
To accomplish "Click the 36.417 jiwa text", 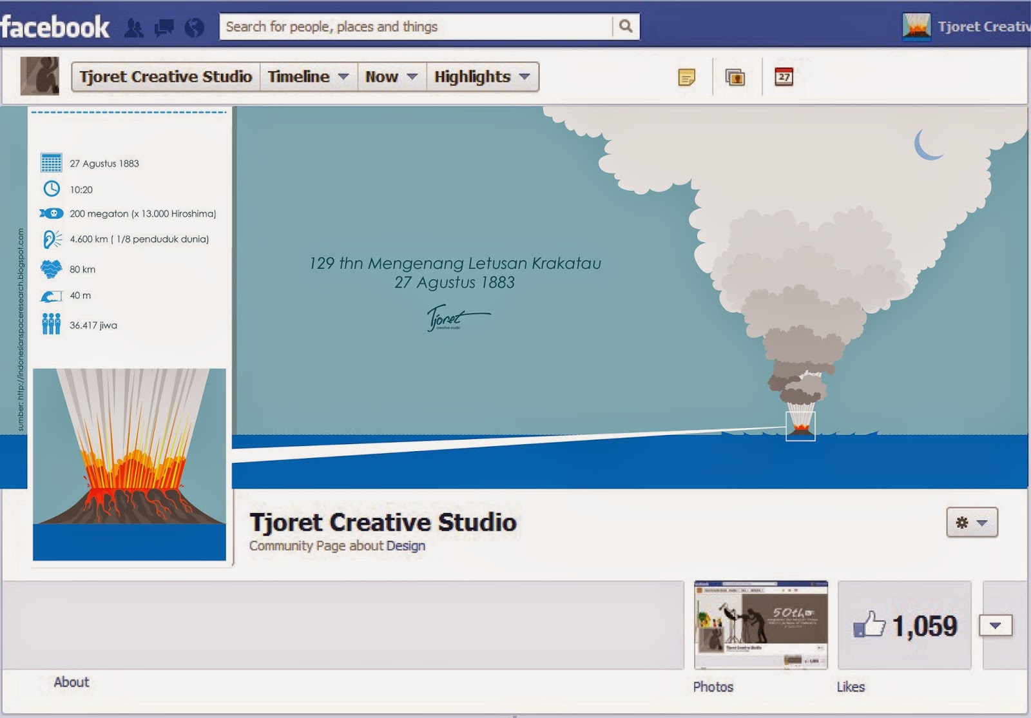I will click(x=93, y=325).
